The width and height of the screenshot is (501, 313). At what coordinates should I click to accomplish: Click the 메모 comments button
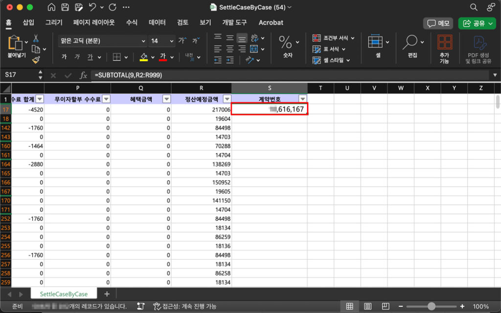click(x=438, y=23)
